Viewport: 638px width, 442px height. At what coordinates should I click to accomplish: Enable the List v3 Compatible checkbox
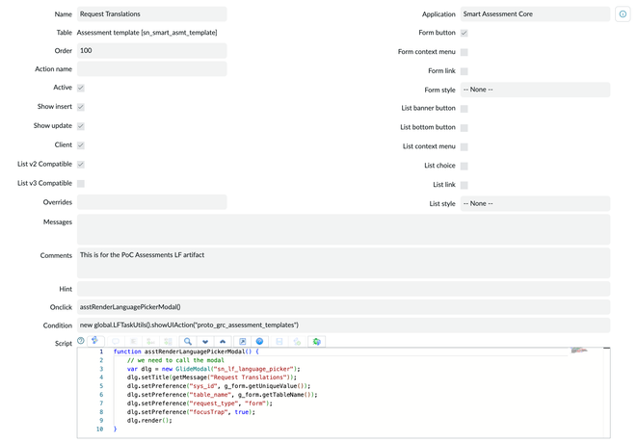[x=81, y=183]
